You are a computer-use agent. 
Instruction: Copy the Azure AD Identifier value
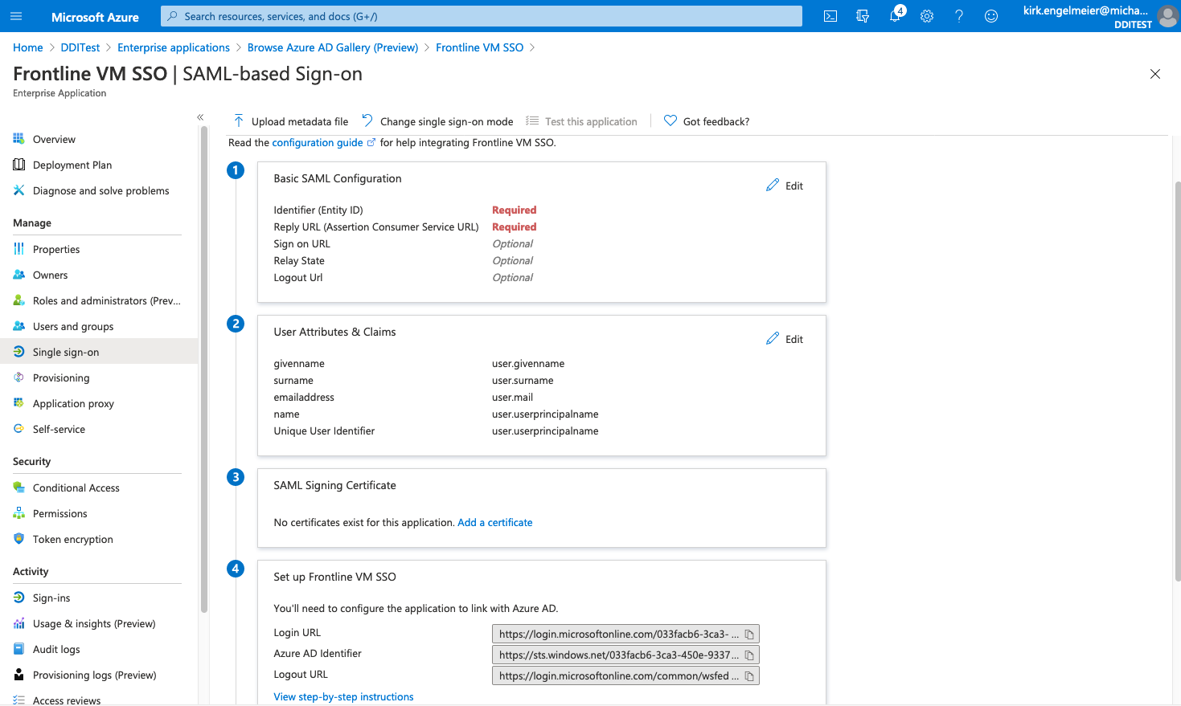pyautogui.click(x=749, y=655)
